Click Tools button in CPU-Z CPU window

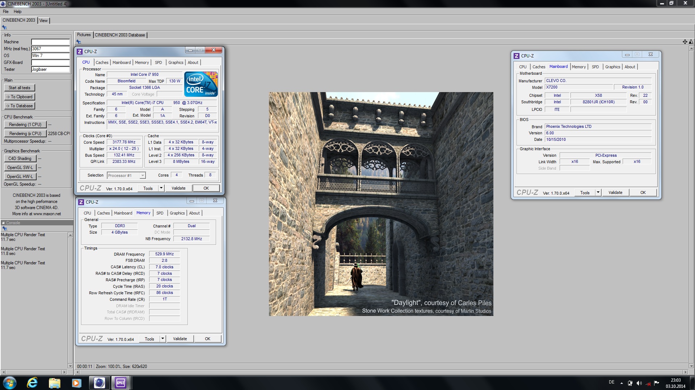(x=148, y=188)
